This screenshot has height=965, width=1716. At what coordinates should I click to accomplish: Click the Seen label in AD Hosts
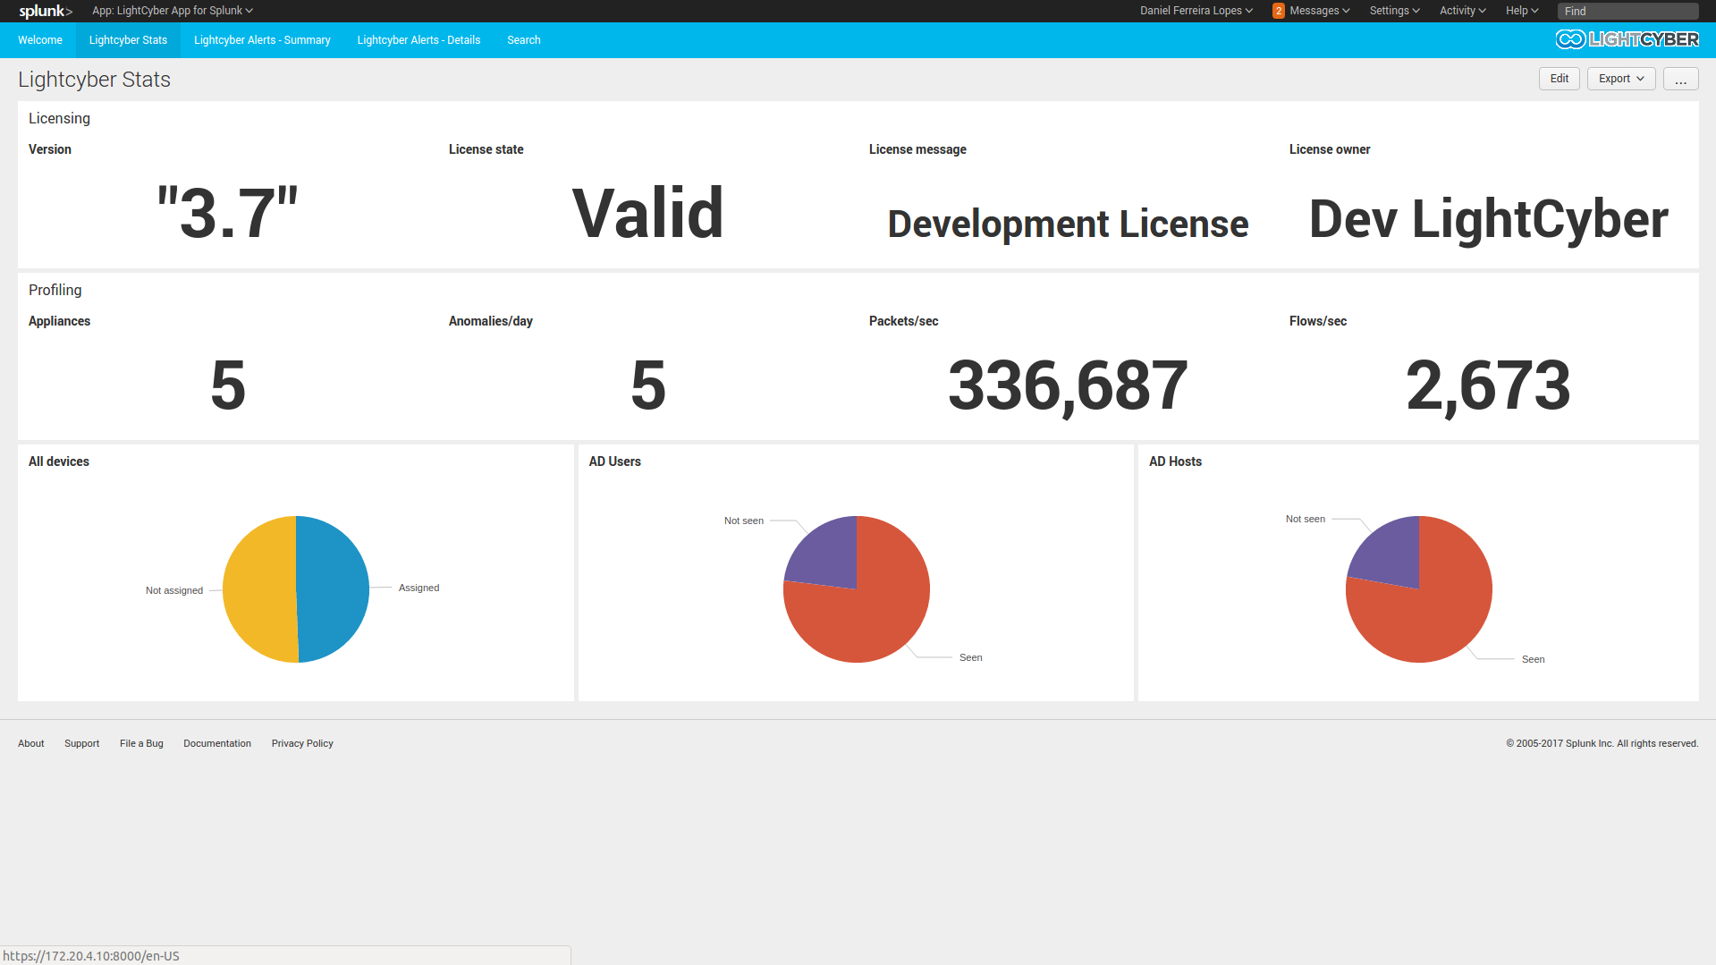tap(1533, 659)
